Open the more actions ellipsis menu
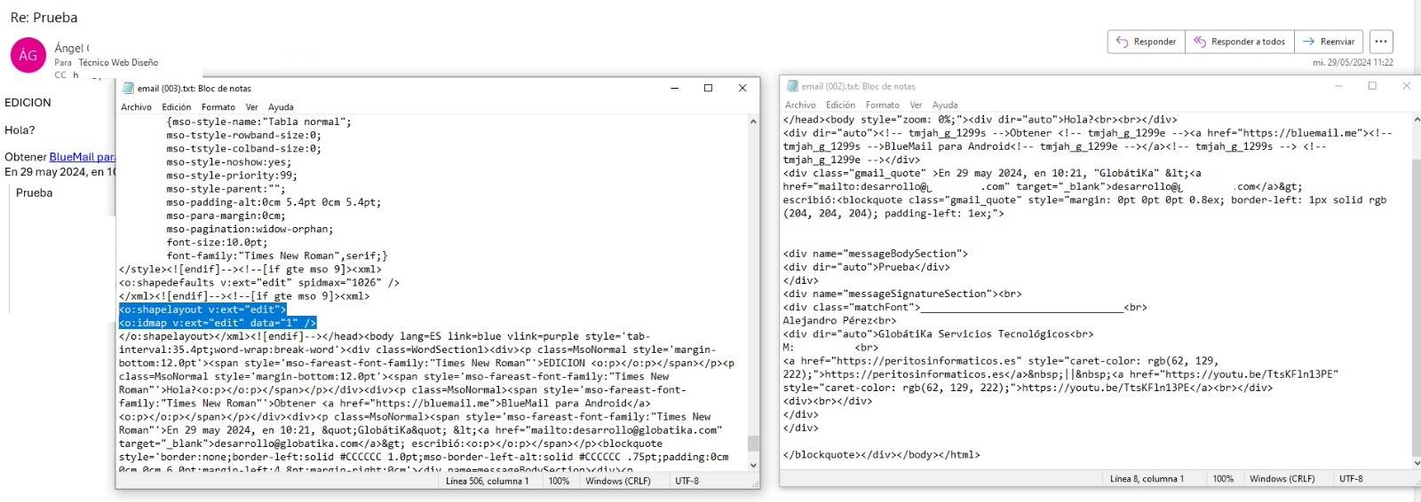 (1380, 42)
